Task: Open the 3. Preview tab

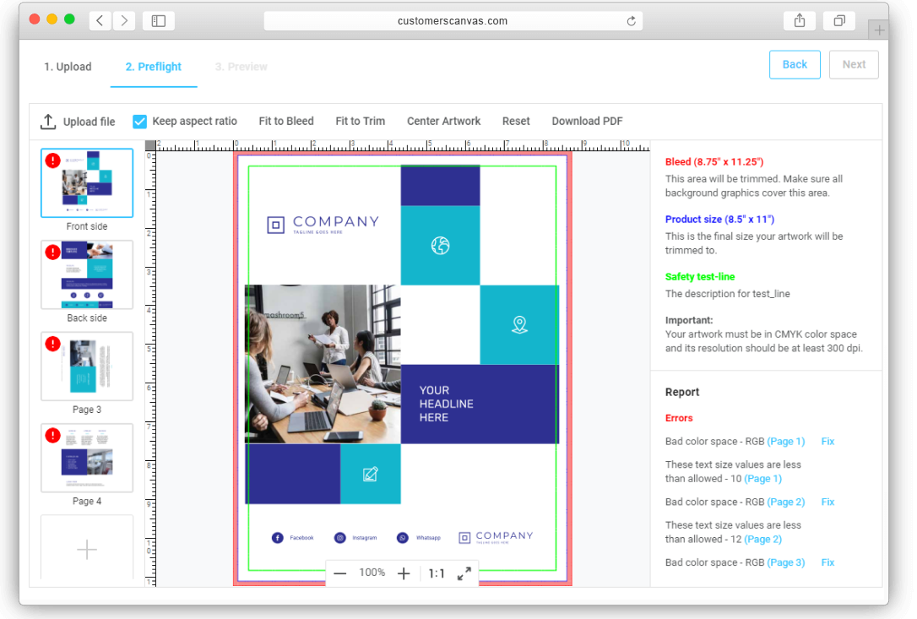Action: (x=241, y=67)
